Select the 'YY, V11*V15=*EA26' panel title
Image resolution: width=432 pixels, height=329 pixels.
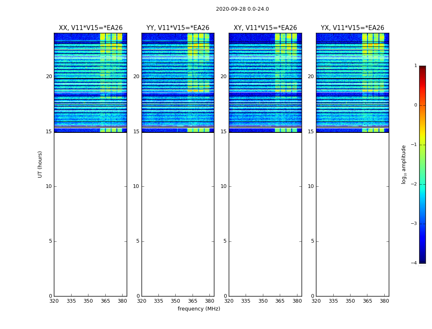click(178, 28)
